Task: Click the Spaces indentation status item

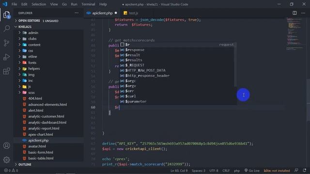Action: tap(198, 171)
